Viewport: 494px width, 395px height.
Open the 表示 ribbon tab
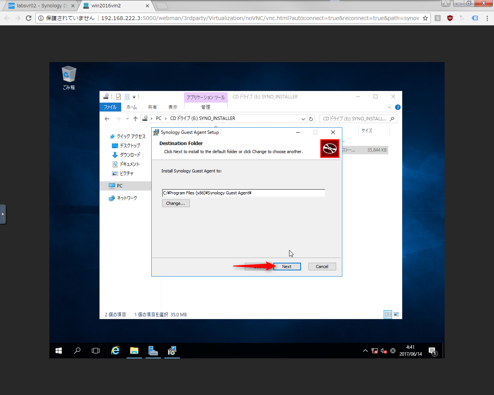pos(173,107)
